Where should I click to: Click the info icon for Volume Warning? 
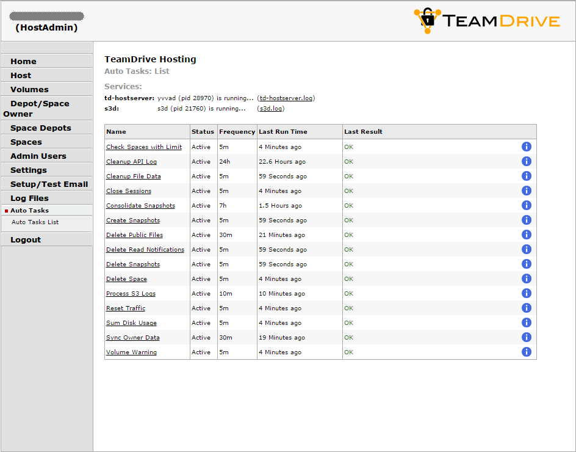[x=526, y=352]
